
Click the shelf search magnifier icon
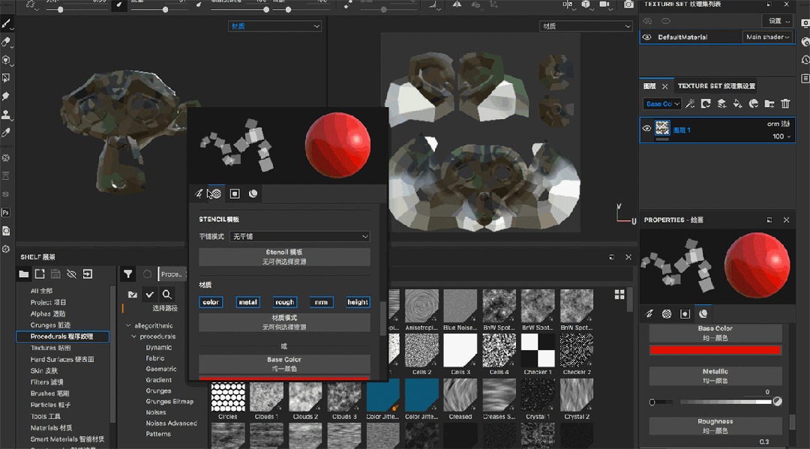click(166, 294)
